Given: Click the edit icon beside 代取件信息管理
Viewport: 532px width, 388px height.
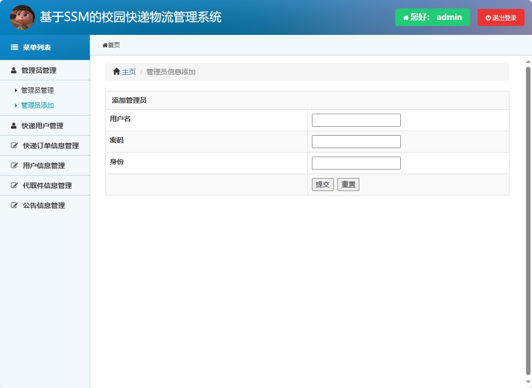Looking at the screenshot, I should [x=14, y=185].
